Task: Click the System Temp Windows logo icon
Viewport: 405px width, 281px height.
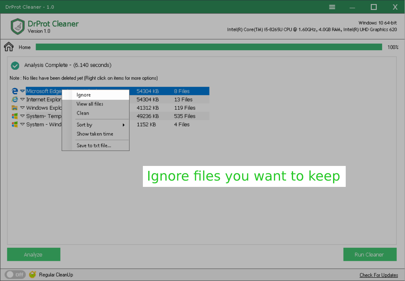Action: 15,116
